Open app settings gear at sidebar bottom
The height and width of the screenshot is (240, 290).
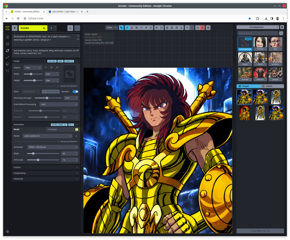click(x=7, y=232)
